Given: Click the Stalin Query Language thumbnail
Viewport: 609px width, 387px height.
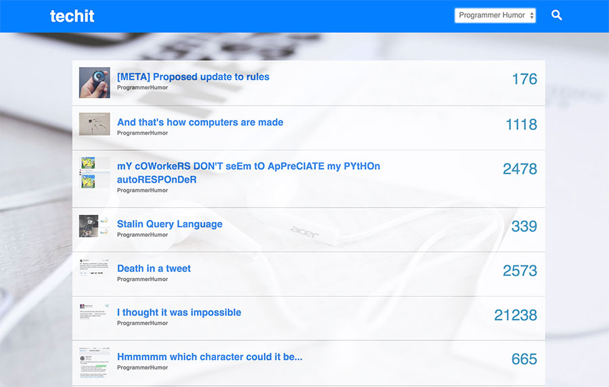Looking at the screenshot, I should click(x=94, y=226).
